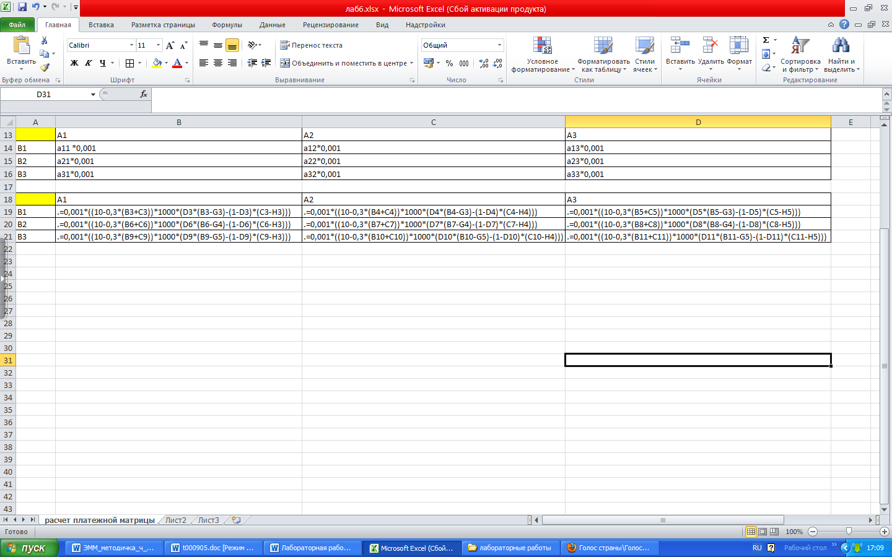Click the Page Layout view icon
The height and width of the screenshot is (557, 892).
tap(763, 532)
